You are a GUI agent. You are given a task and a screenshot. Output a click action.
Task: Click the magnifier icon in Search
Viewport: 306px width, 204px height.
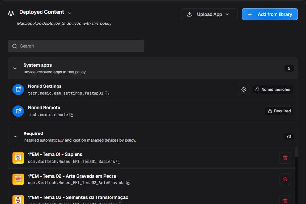[15, 46]
